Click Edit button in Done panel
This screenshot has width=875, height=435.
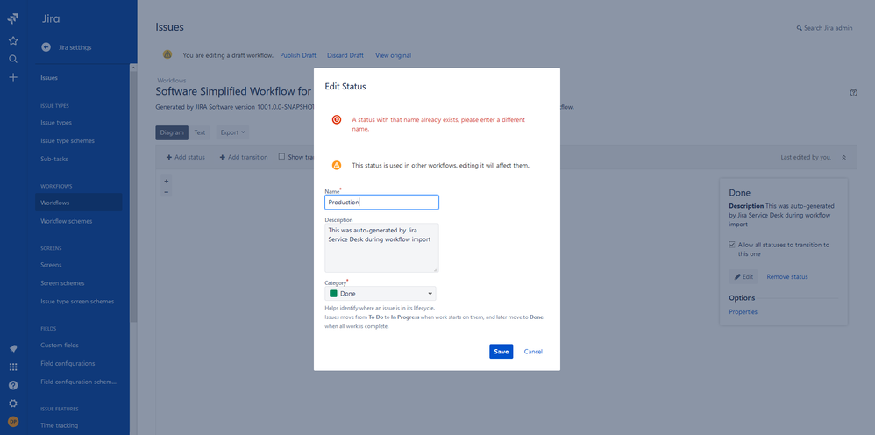[x=743, y=276]
